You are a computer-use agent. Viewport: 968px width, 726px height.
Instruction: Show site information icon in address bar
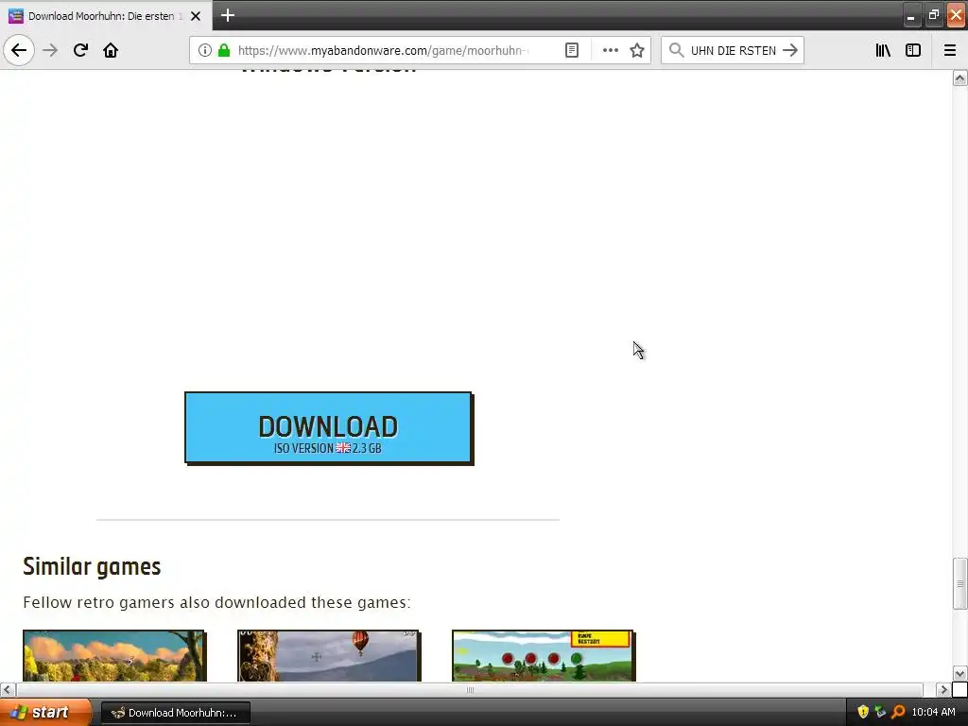pos(205,50)
